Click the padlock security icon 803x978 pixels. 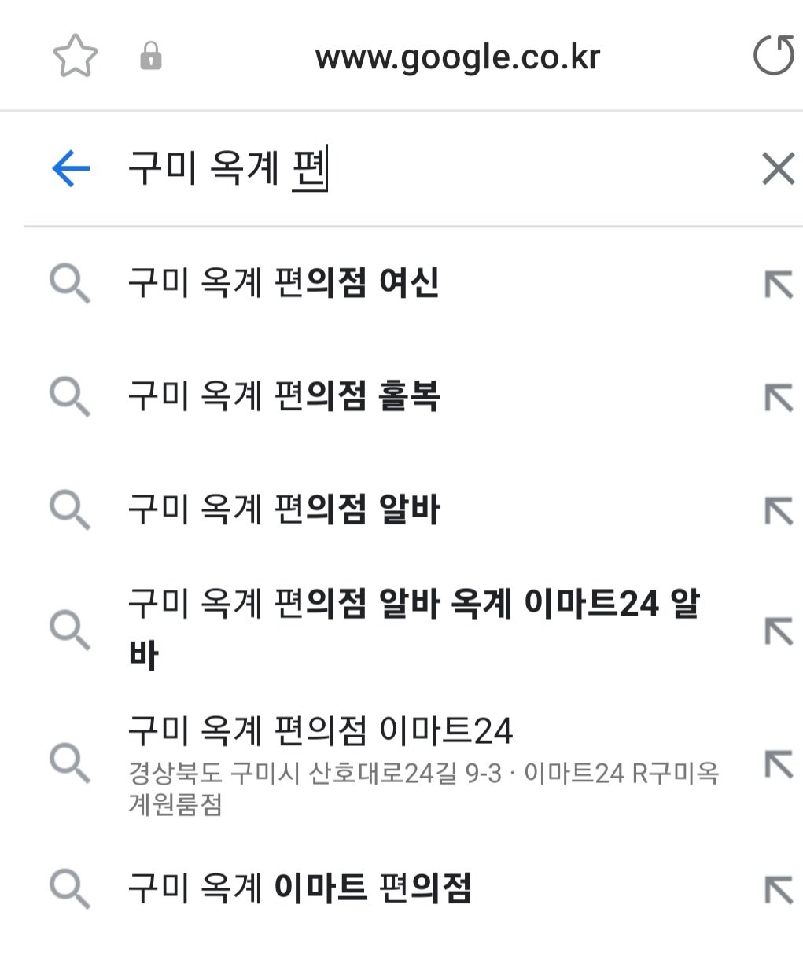(150, 57)
